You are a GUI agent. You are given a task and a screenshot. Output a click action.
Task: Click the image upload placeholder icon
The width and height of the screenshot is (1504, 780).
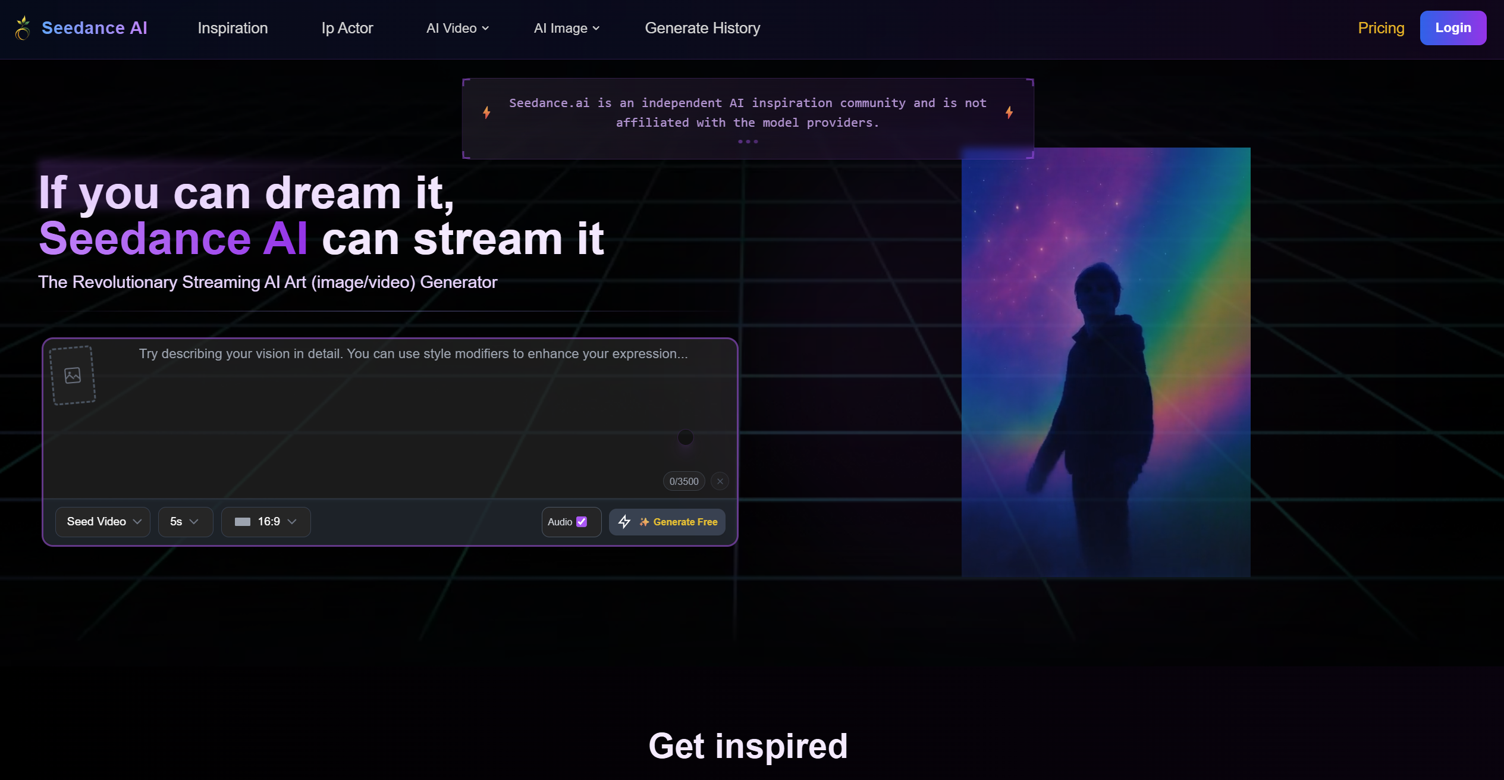(x=73, y=375)
